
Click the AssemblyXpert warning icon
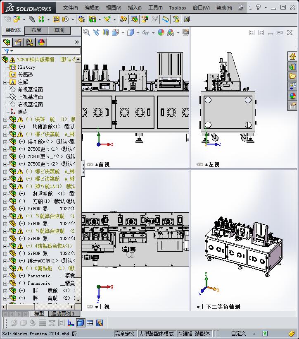tap(176, 19)
